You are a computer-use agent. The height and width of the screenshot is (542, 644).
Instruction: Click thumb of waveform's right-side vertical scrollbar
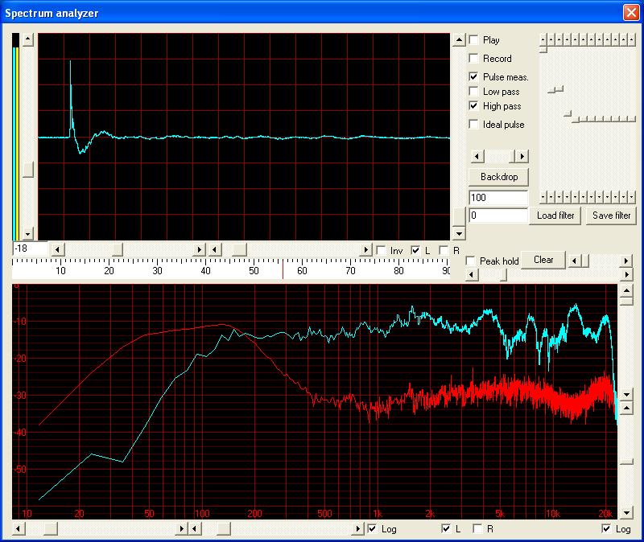tap(459, 216)
